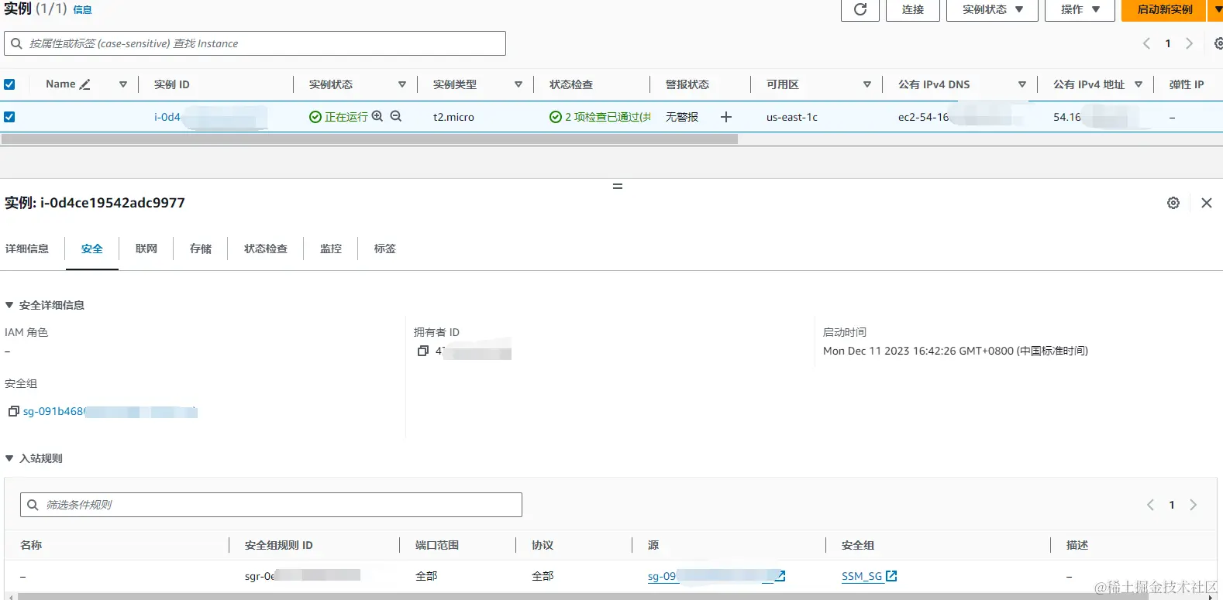Open the 操作 dropdown menu
Image resolution: width=1223 pixels, height=600 pixels.
tap(1080, 9)
